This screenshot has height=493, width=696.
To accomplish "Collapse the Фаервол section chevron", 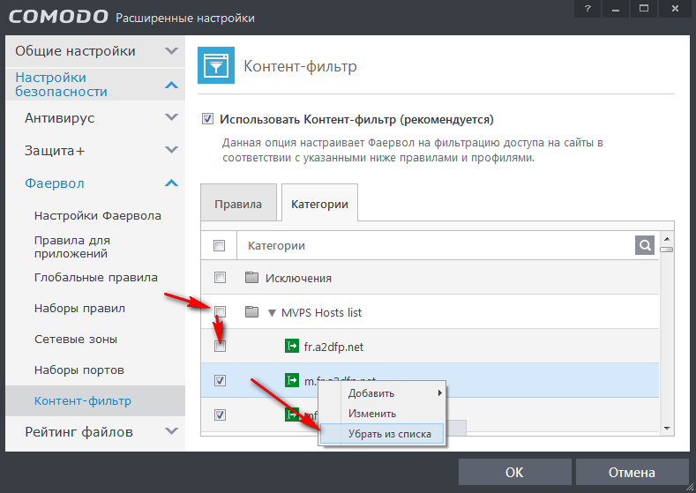I will point(171,183).
